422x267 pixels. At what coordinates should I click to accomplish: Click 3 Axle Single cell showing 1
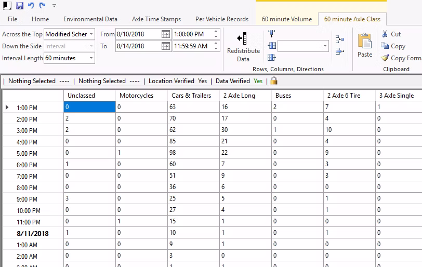click(399, 106)
